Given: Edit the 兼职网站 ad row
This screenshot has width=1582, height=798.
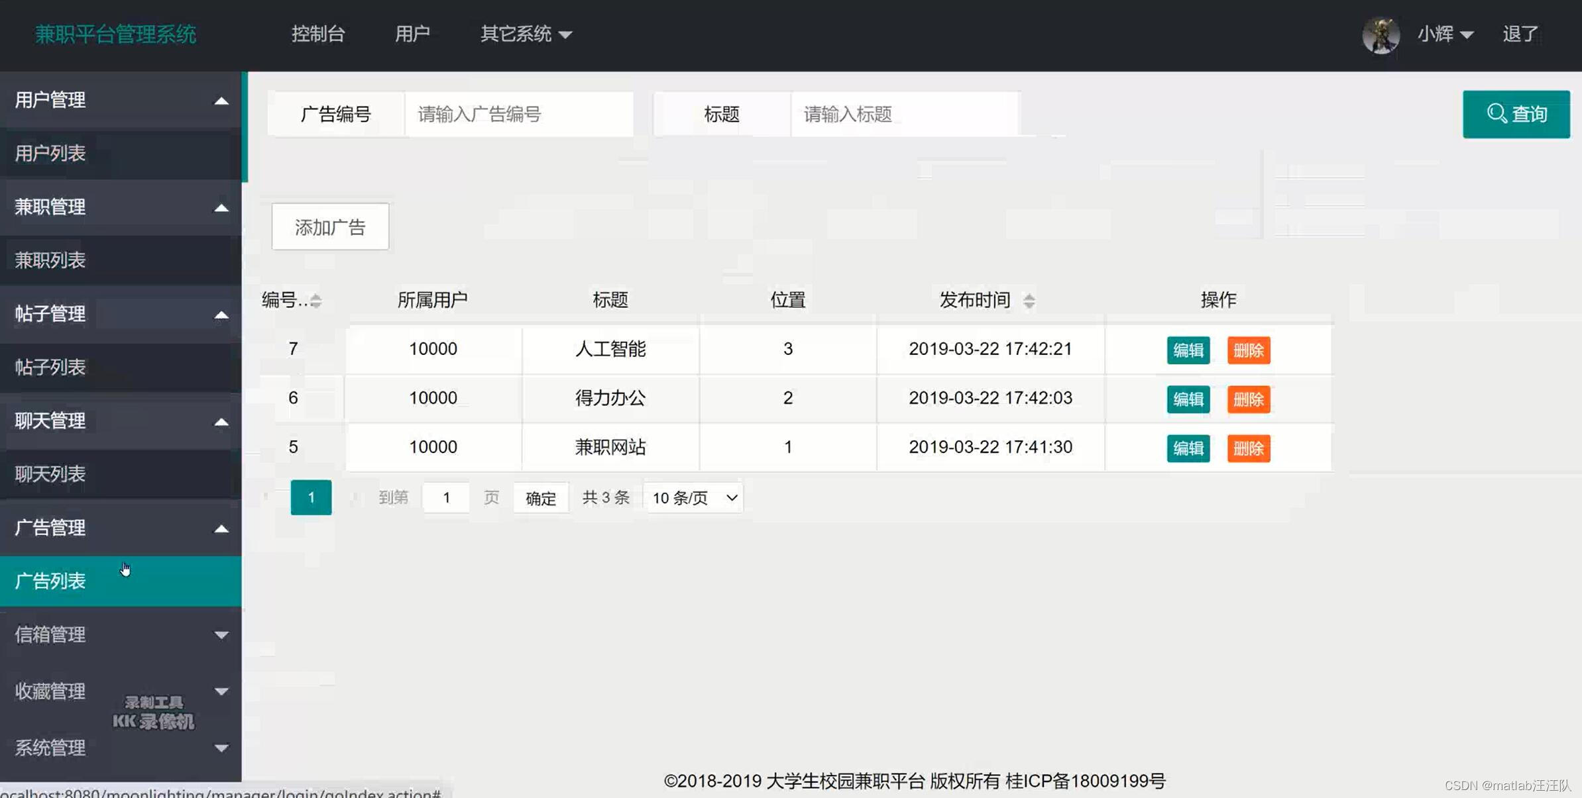Looking at the screenshot, I should [1188, 448].
